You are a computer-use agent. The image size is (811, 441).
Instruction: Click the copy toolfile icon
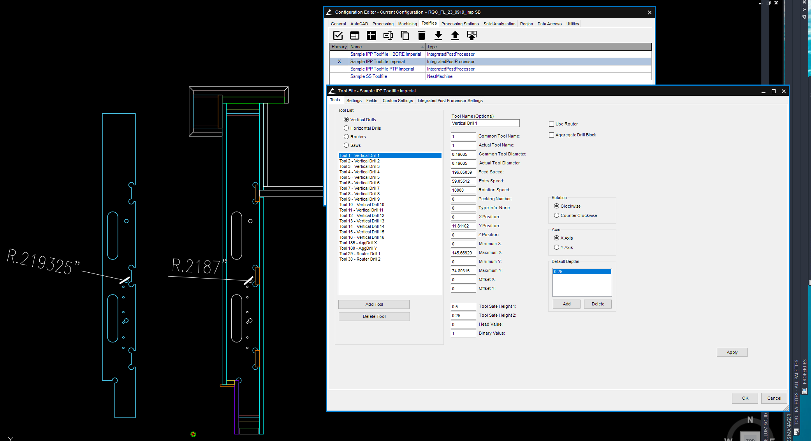click(405, 35)
